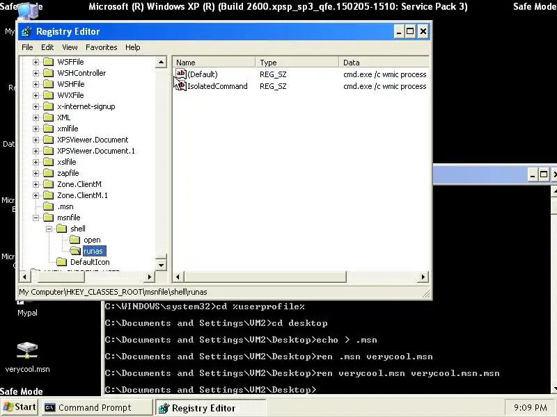This screenshot has height=417, width=557.
Task: Click the Zone.ClientM folder icon
Action: (x=48, y=184)
